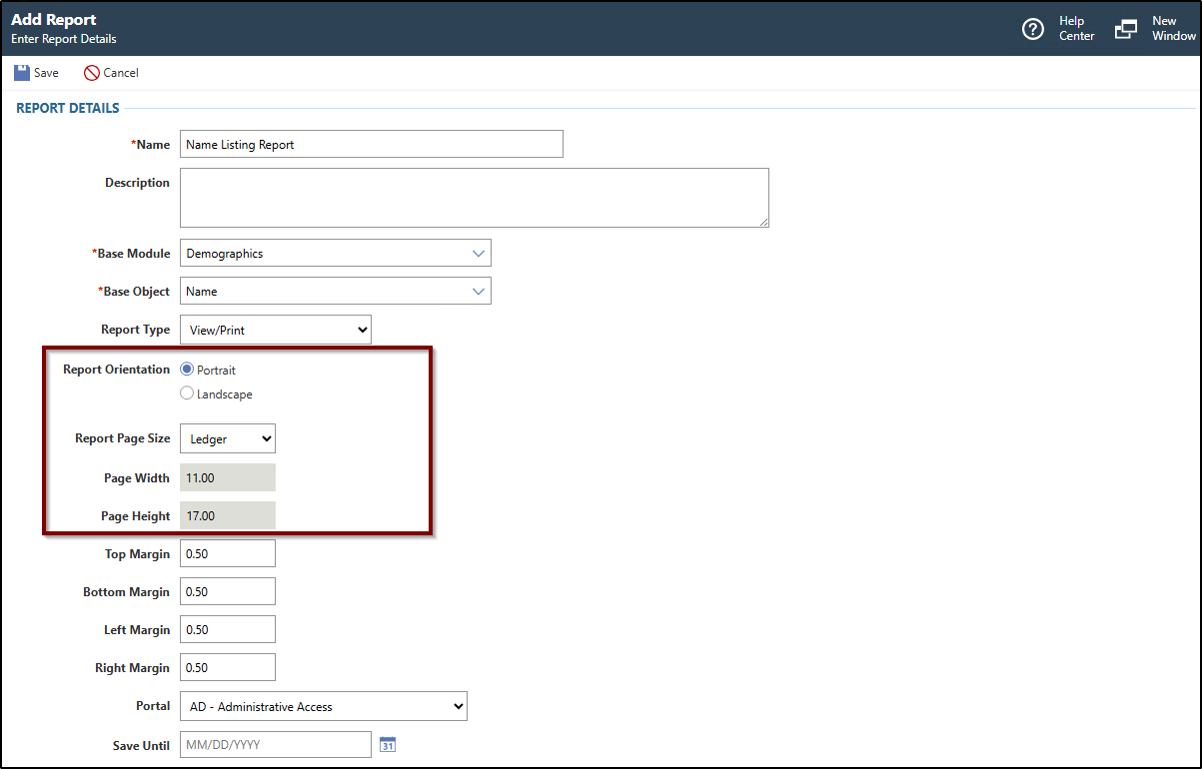Click inside the Description text area
Screen dimensions: 1202x769
(474, 198)
